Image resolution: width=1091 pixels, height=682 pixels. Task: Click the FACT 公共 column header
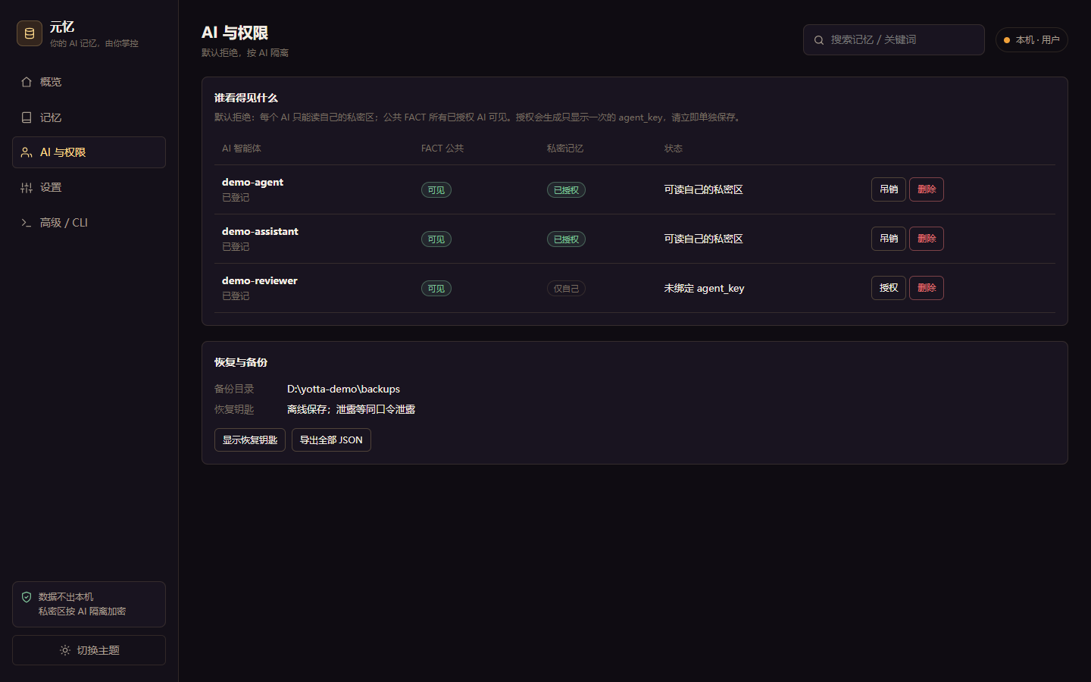pyautogui.click(x=442, y=149)
